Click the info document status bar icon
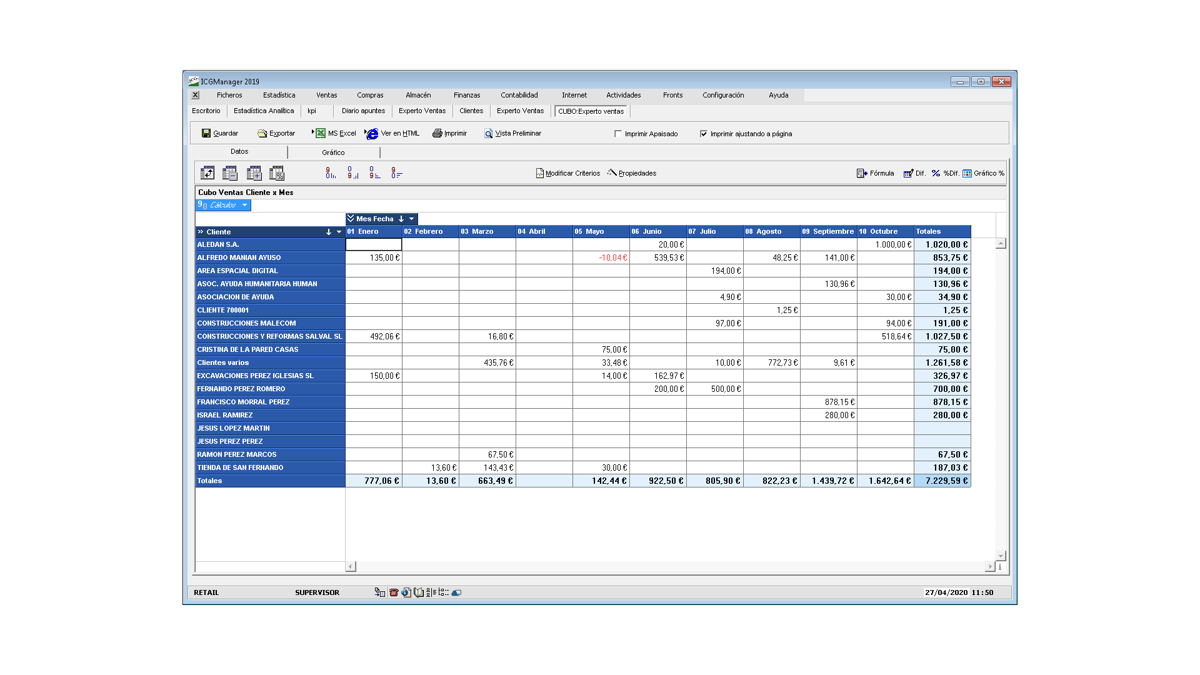Image resolution: width=1200 pixels, height=675 pixels. [406, 592]
